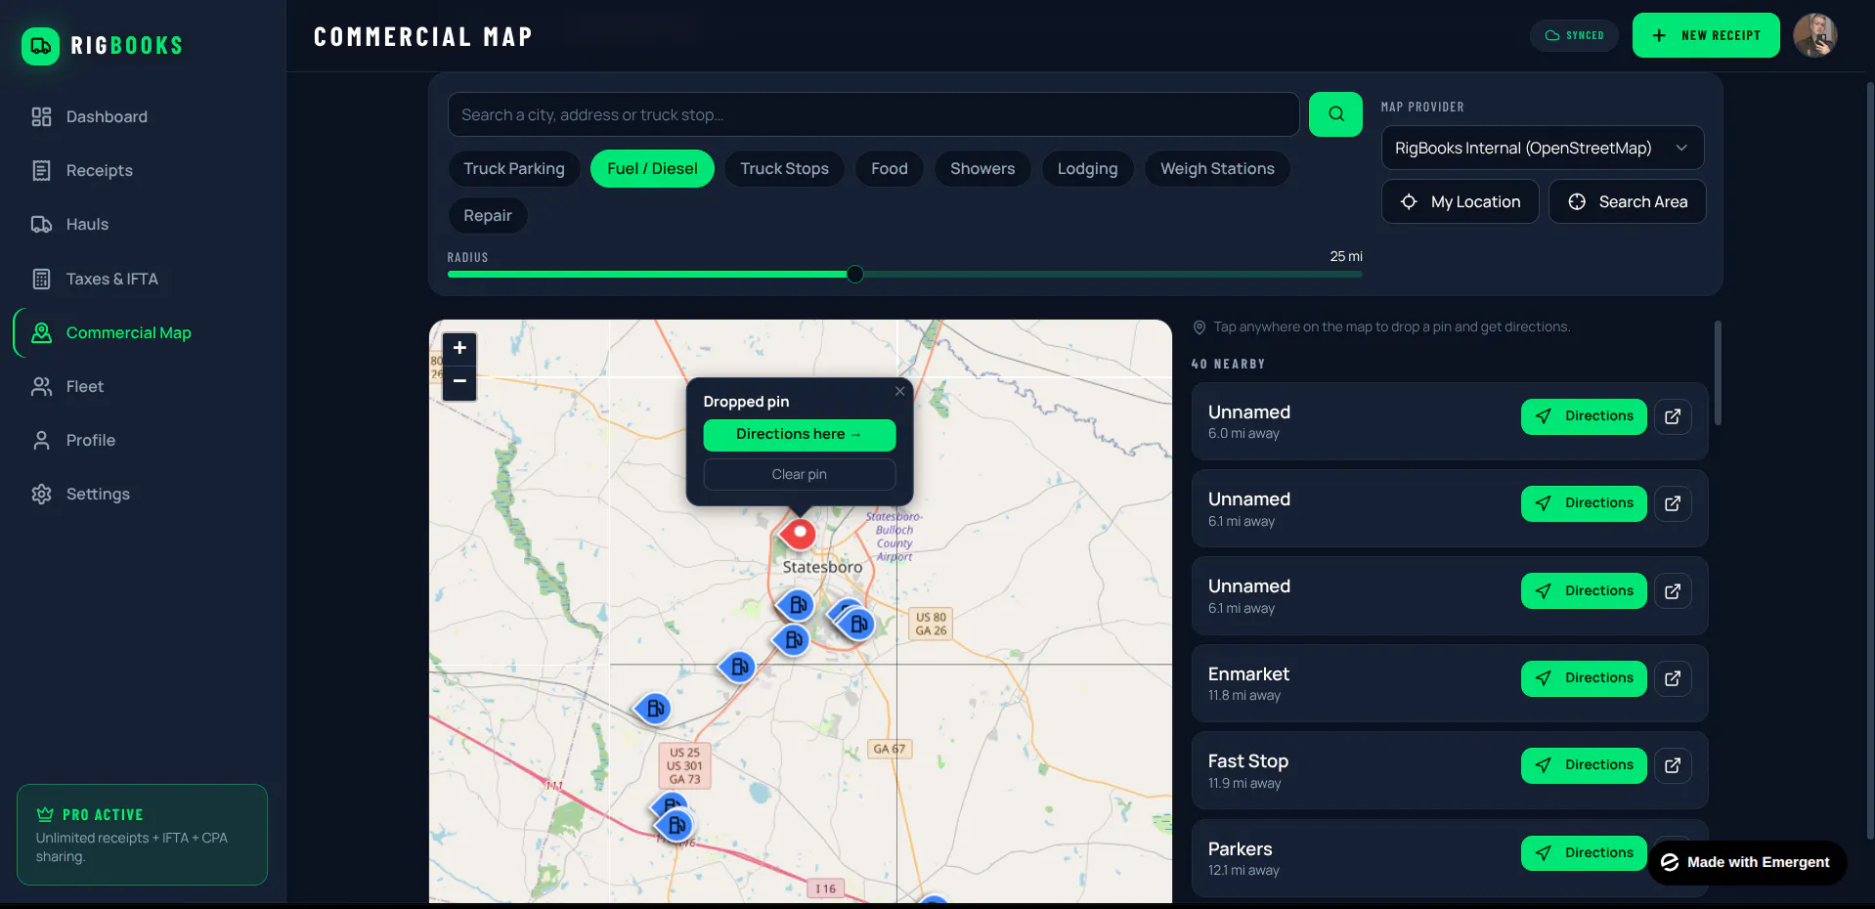Open Settings from the sidebar
The width and height of the screenshot is (1875, 909).
pos(98,494)
